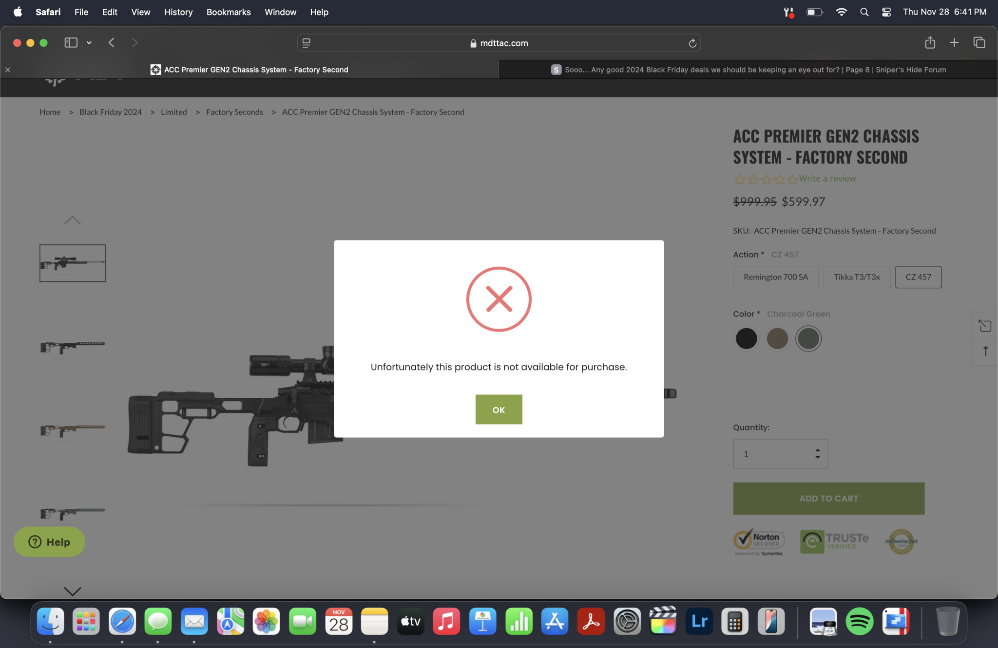Click expand/fullscreen icon on right edge
The height and width of the screenshot is (648, 998).
click(985, 326)
